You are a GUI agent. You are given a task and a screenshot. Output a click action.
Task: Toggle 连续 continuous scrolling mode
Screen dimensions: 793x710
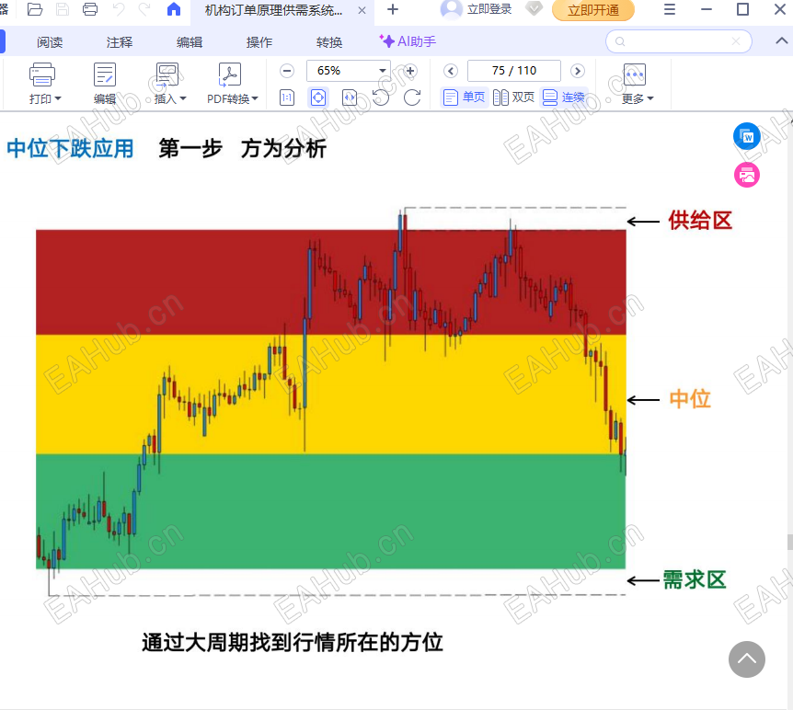pos(563,97)
